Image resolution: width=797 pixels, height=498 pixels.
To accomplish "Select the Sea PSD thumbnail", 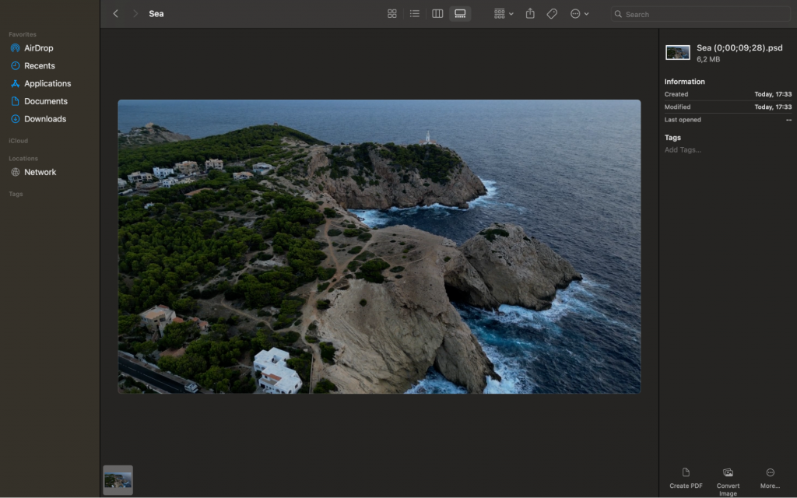I will pos(118,479).
